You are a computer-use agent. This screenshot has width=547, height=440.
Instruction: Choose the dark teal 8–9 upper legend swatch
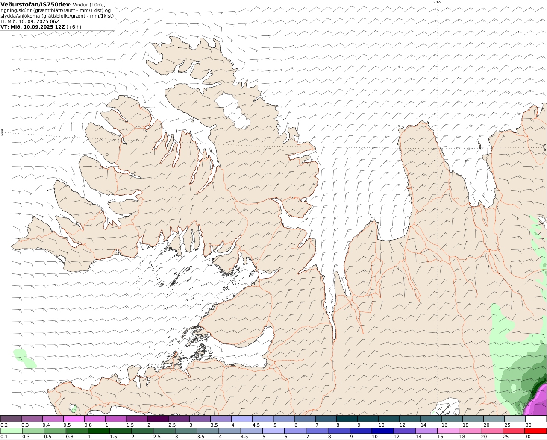[347, 419]
